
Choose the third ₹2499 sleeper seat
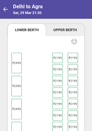(x=17, y=109)
